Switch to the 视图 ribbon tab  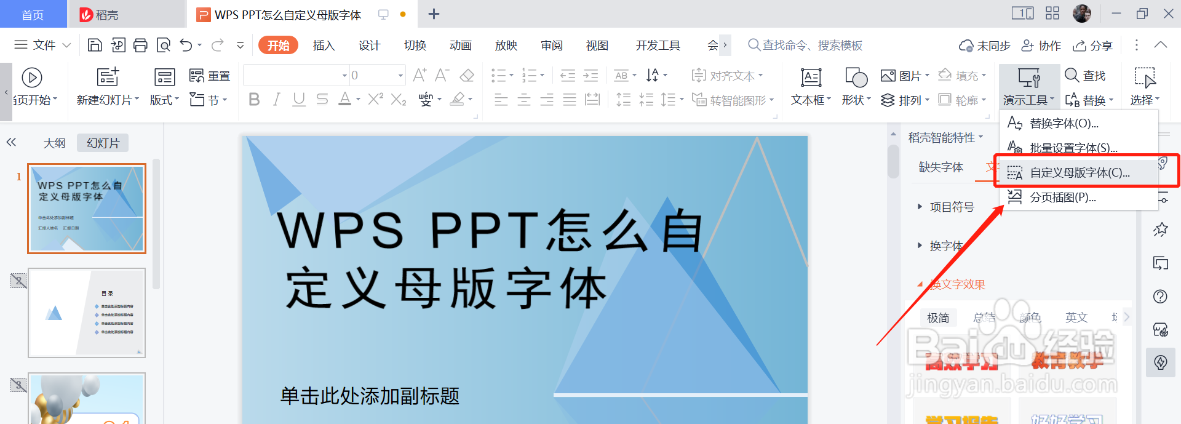click(x=597, y=46)
